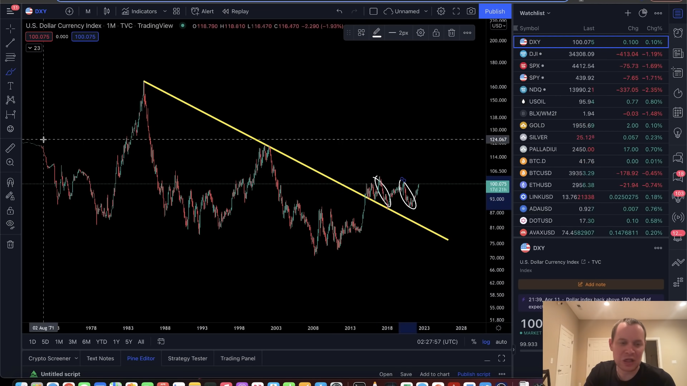Select the GOLD watchlist row
687x386 pixels.
coord(591,125)
